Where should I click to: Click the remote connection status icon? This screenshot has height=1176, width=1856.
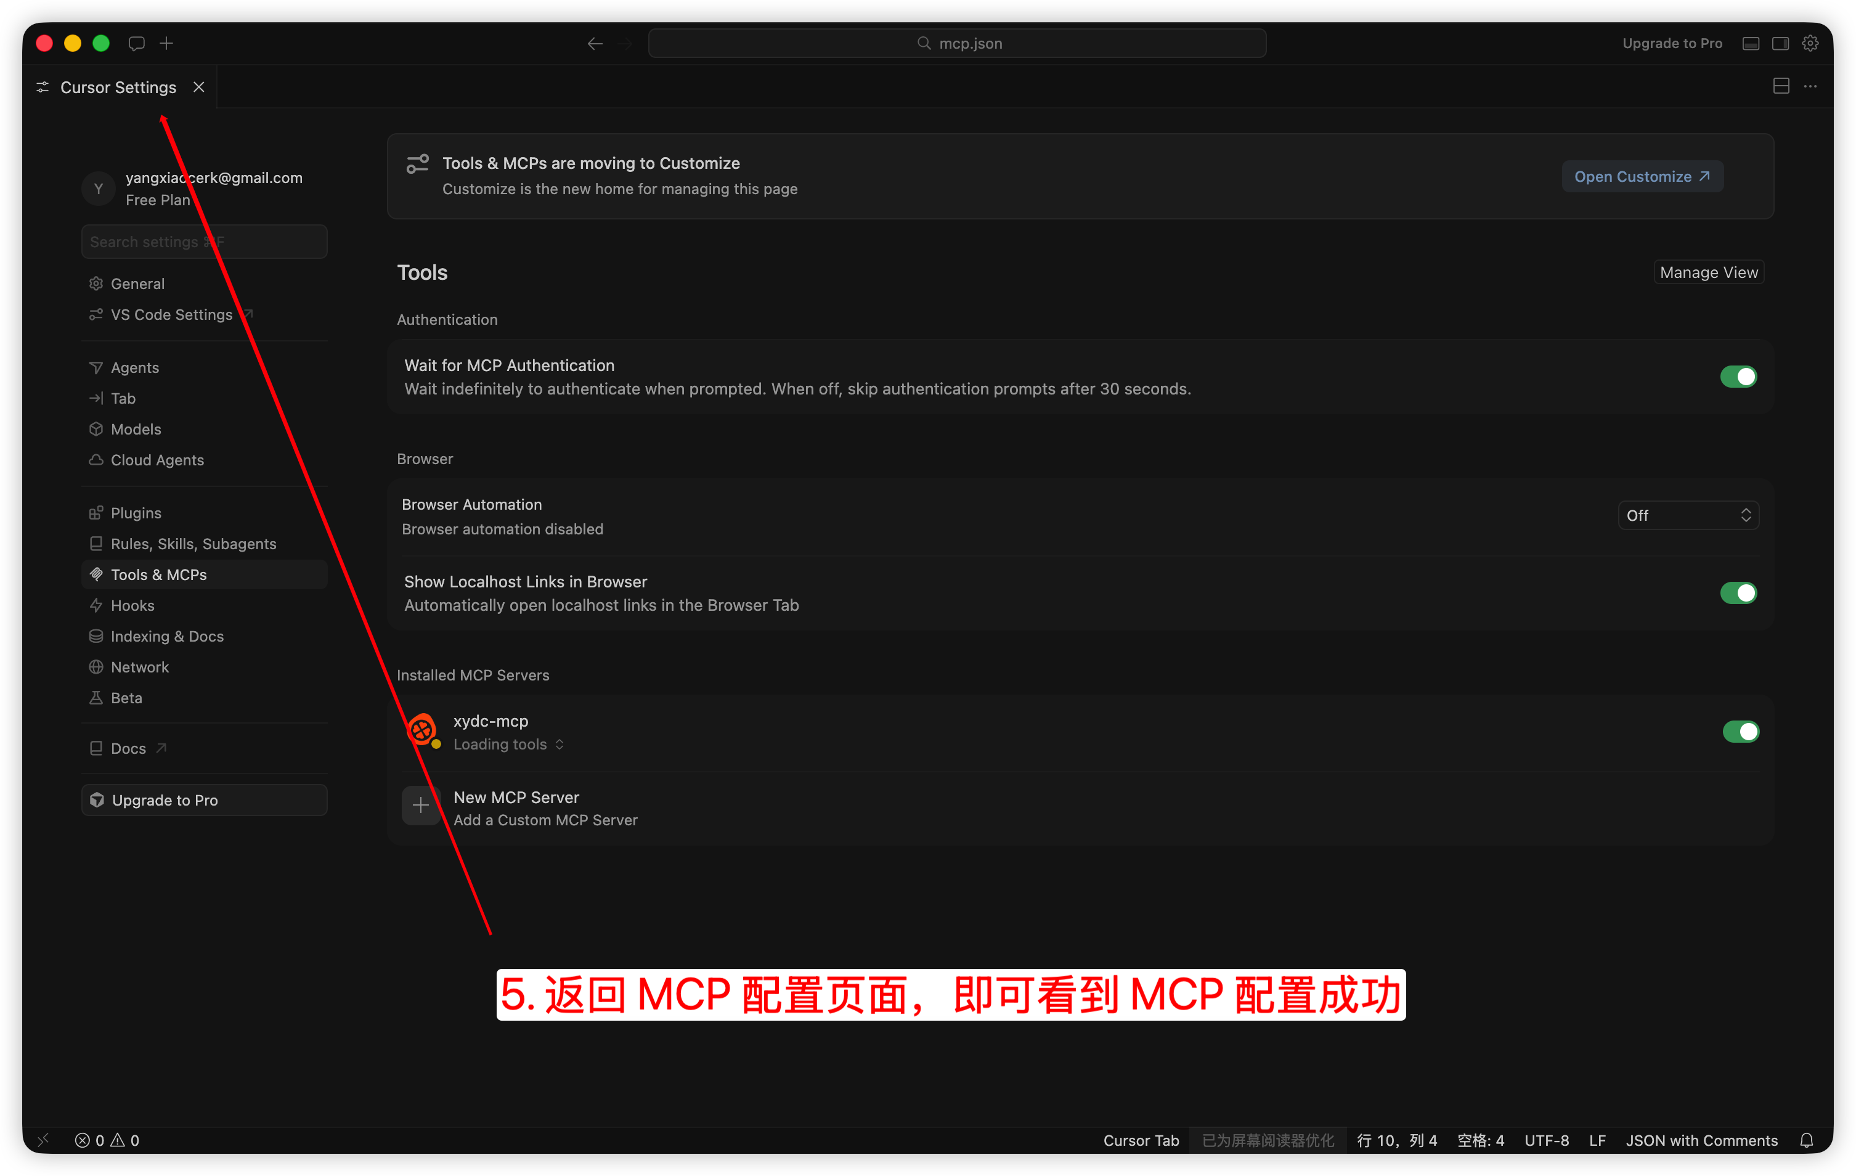(44, 1140)
